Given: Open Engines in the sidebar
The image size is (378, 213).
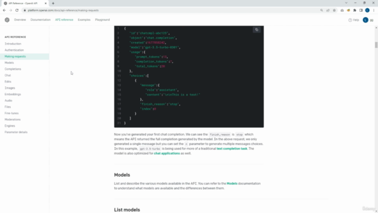Looking at the screenshot, I should (9, 126).
